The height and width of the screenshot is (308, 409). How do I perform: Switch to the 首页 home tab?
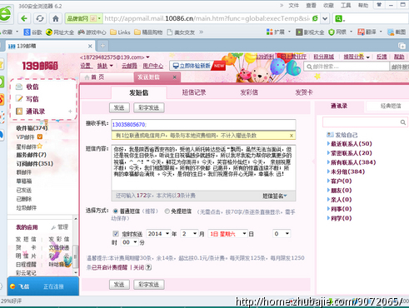click(107, 77)
